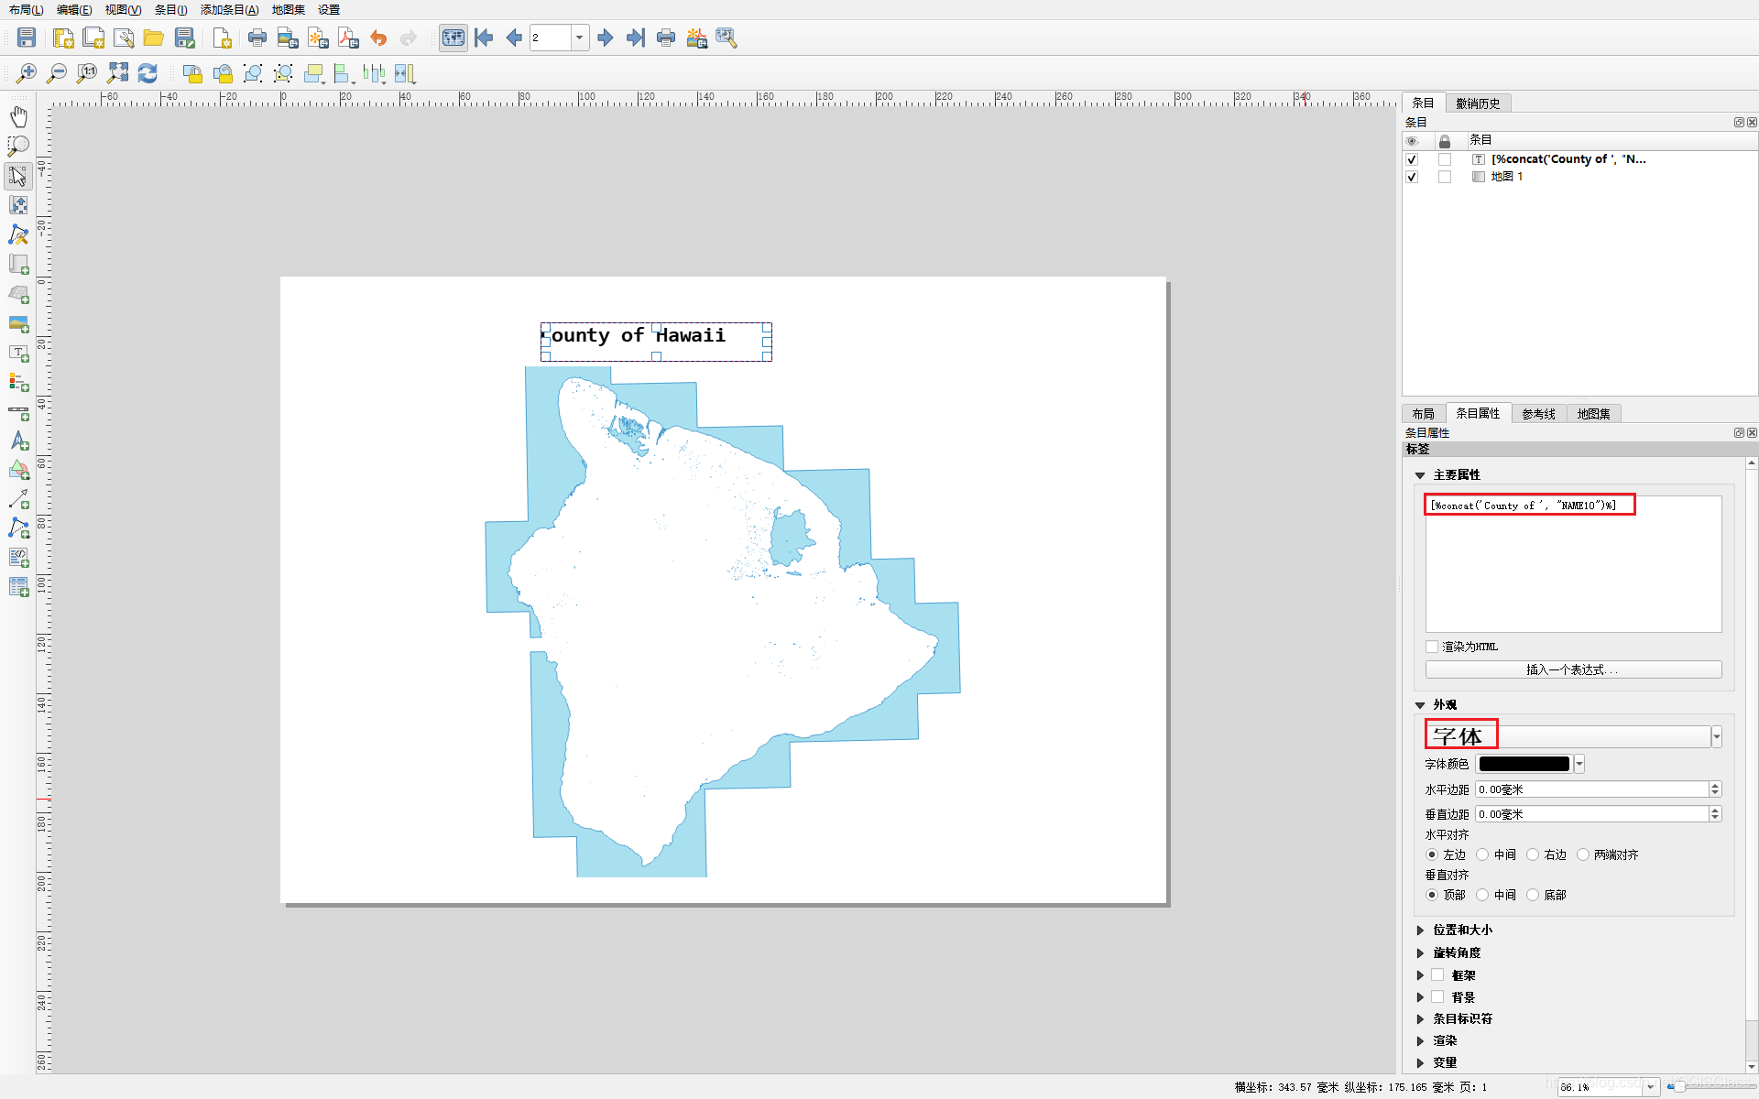Click the Undo arrow icon

tap(378, 38)
